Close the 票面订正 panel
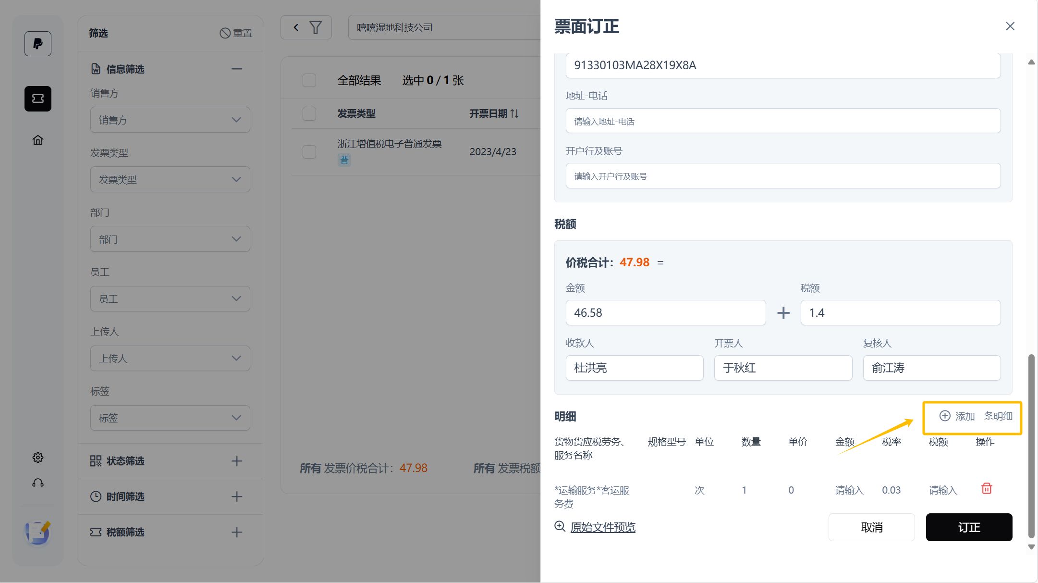Viewport: 1038px width, 583px height. tap(1010, 26)
